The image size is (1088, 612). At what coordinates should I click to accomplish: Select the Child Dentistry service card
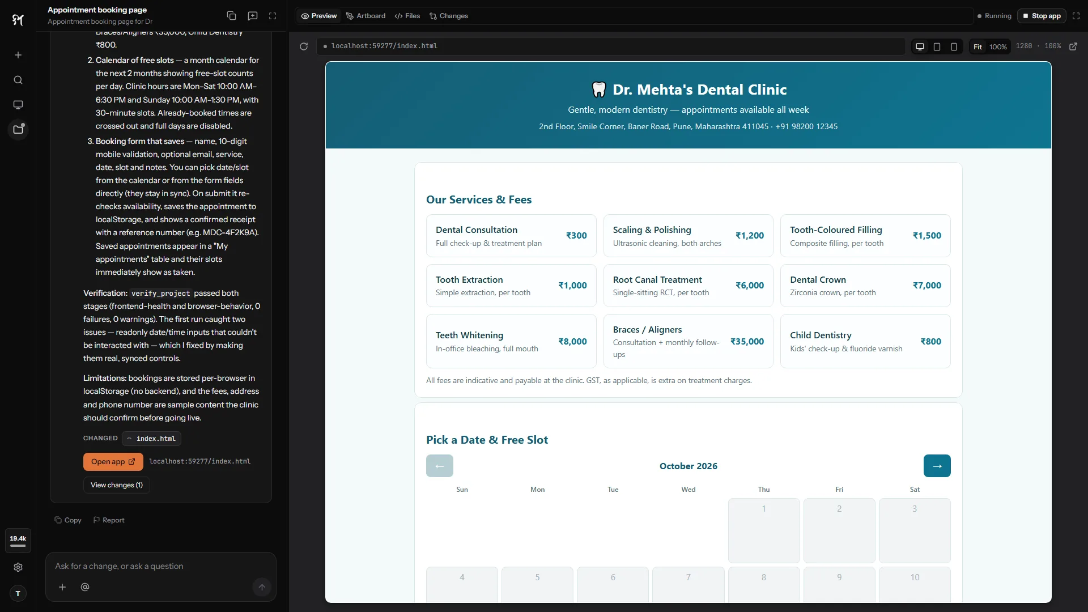click(865, 341)
